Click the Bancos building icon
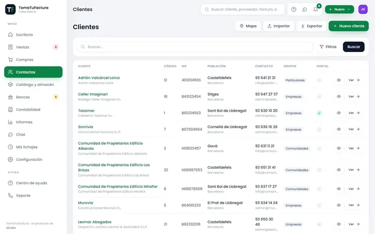375x234 pixels. point(11,97)
